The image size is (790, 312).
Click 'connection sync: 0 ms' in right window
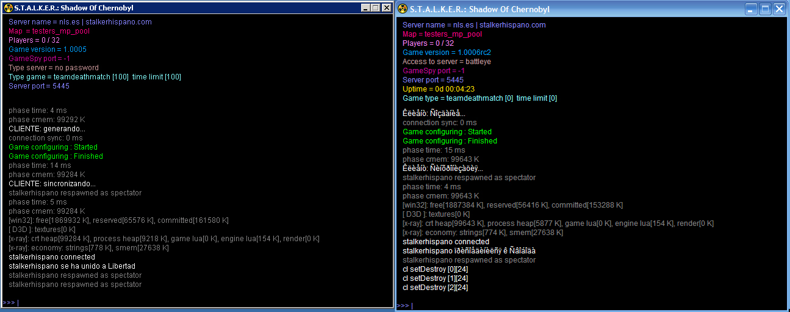point(440,123)
